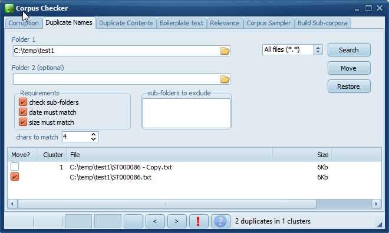This screenshot has height=233, width=389.
Task: Click the cluster number 1 cell
Action: [61, 167]
